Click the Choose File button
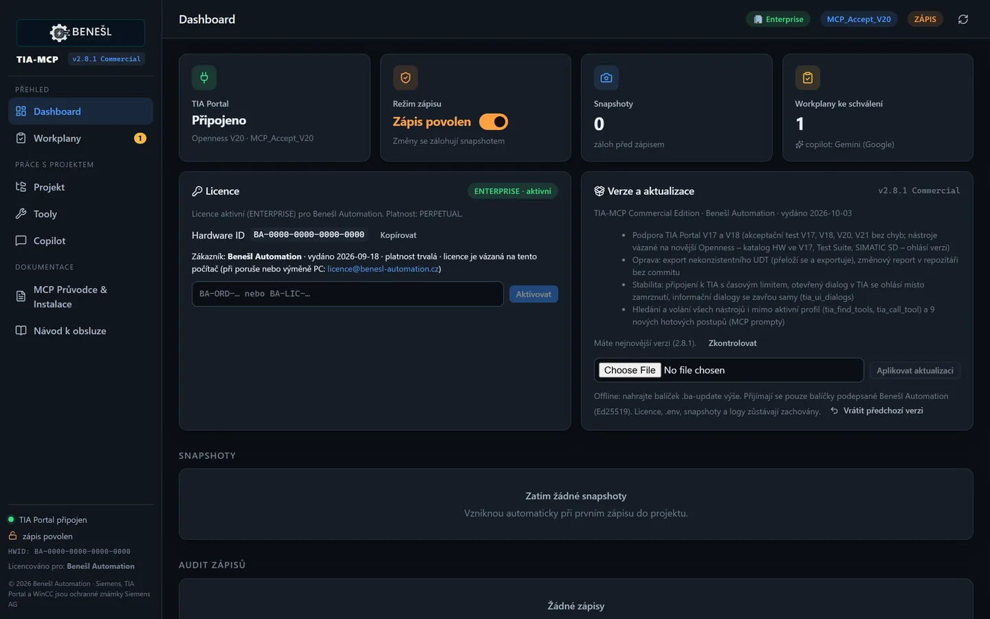990x619 pixels. (630, 370)
